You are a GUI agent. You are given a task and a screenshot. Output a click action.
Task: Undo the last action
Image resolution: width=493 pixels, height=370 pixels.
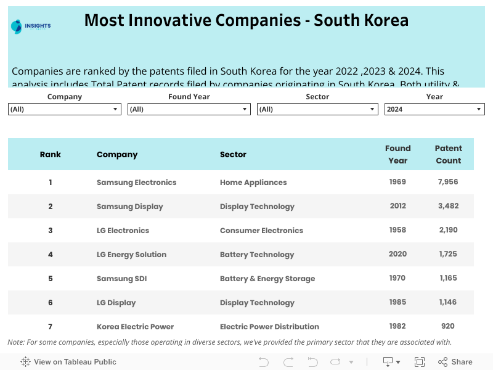tap(264, 362)
